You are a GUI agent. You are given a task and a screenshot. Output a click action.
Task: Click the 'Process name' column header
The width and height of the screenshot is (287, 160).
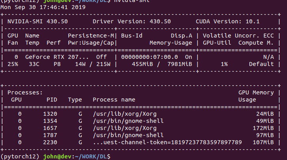coord(114,100)
